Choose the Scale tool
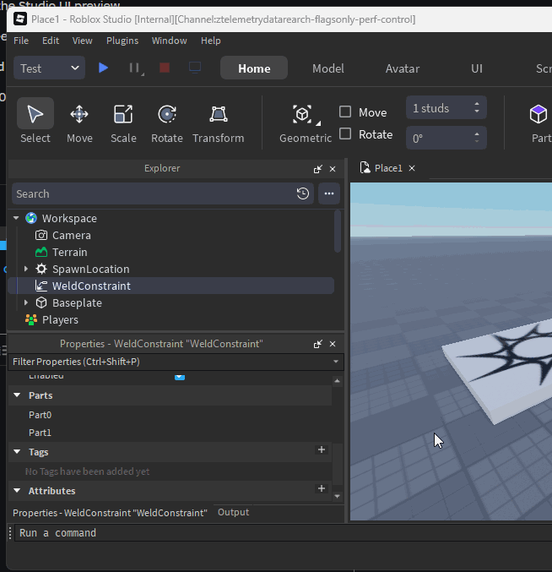The image size is (552, 572). [123, 123]
